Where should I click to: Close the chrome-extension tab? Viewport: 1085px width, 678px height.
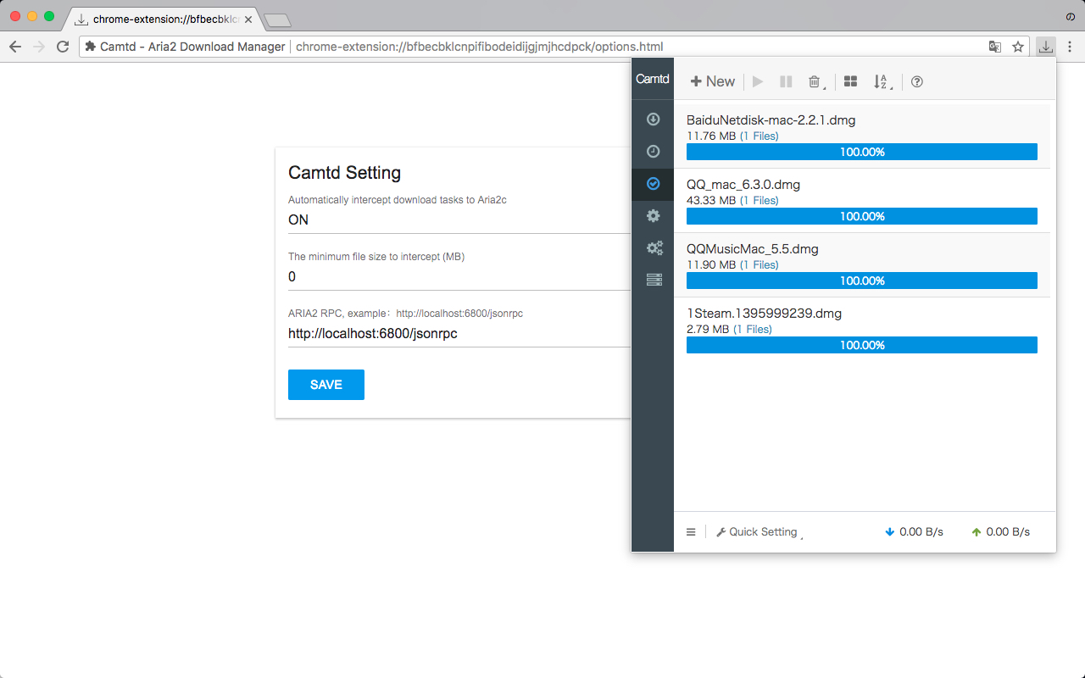(248, 18)
